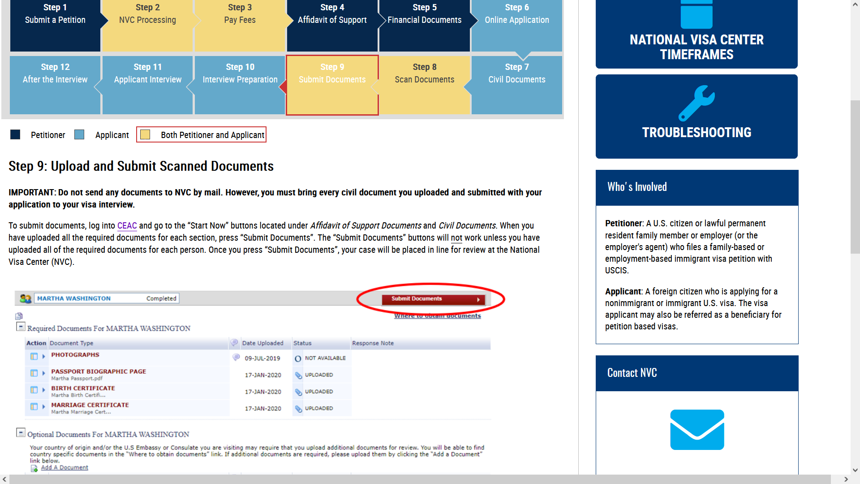Click the Birth Certificate uploaded status icon
This screenshot has height=484, width=860.
[298, 392]
